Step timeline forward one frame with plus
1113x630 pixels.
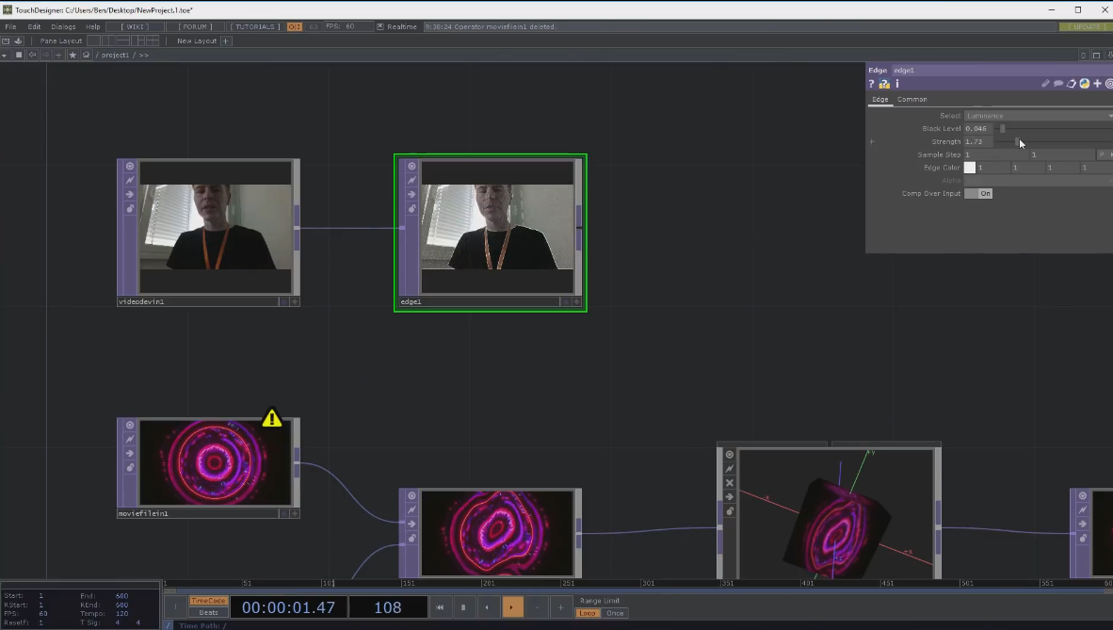pos(561,607)
